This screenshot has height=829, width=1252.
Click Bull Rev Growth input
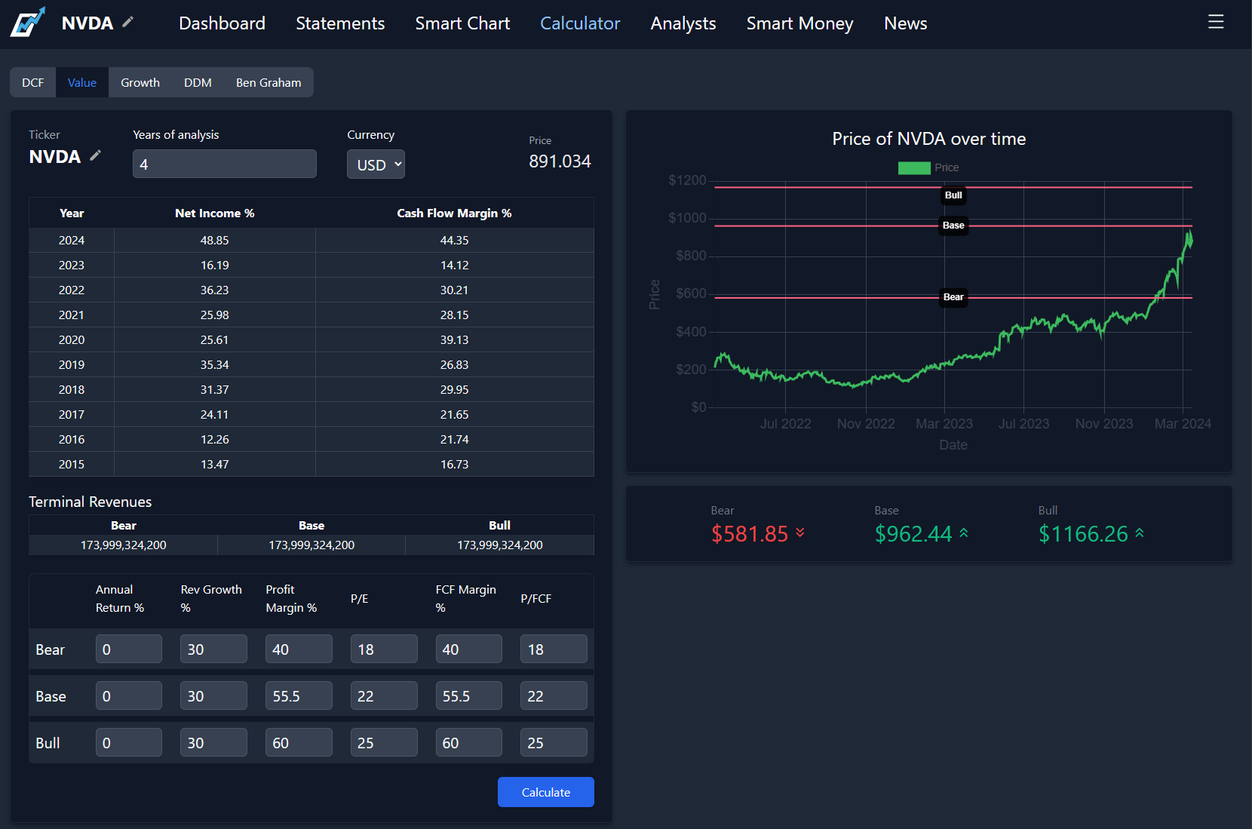click(x=213, y=742)
